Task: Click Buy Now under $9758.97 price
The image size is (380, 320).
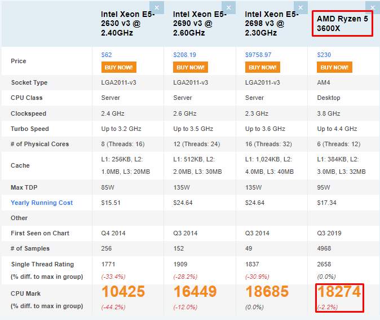Action: pyautogui.click(x=263, y=67)
